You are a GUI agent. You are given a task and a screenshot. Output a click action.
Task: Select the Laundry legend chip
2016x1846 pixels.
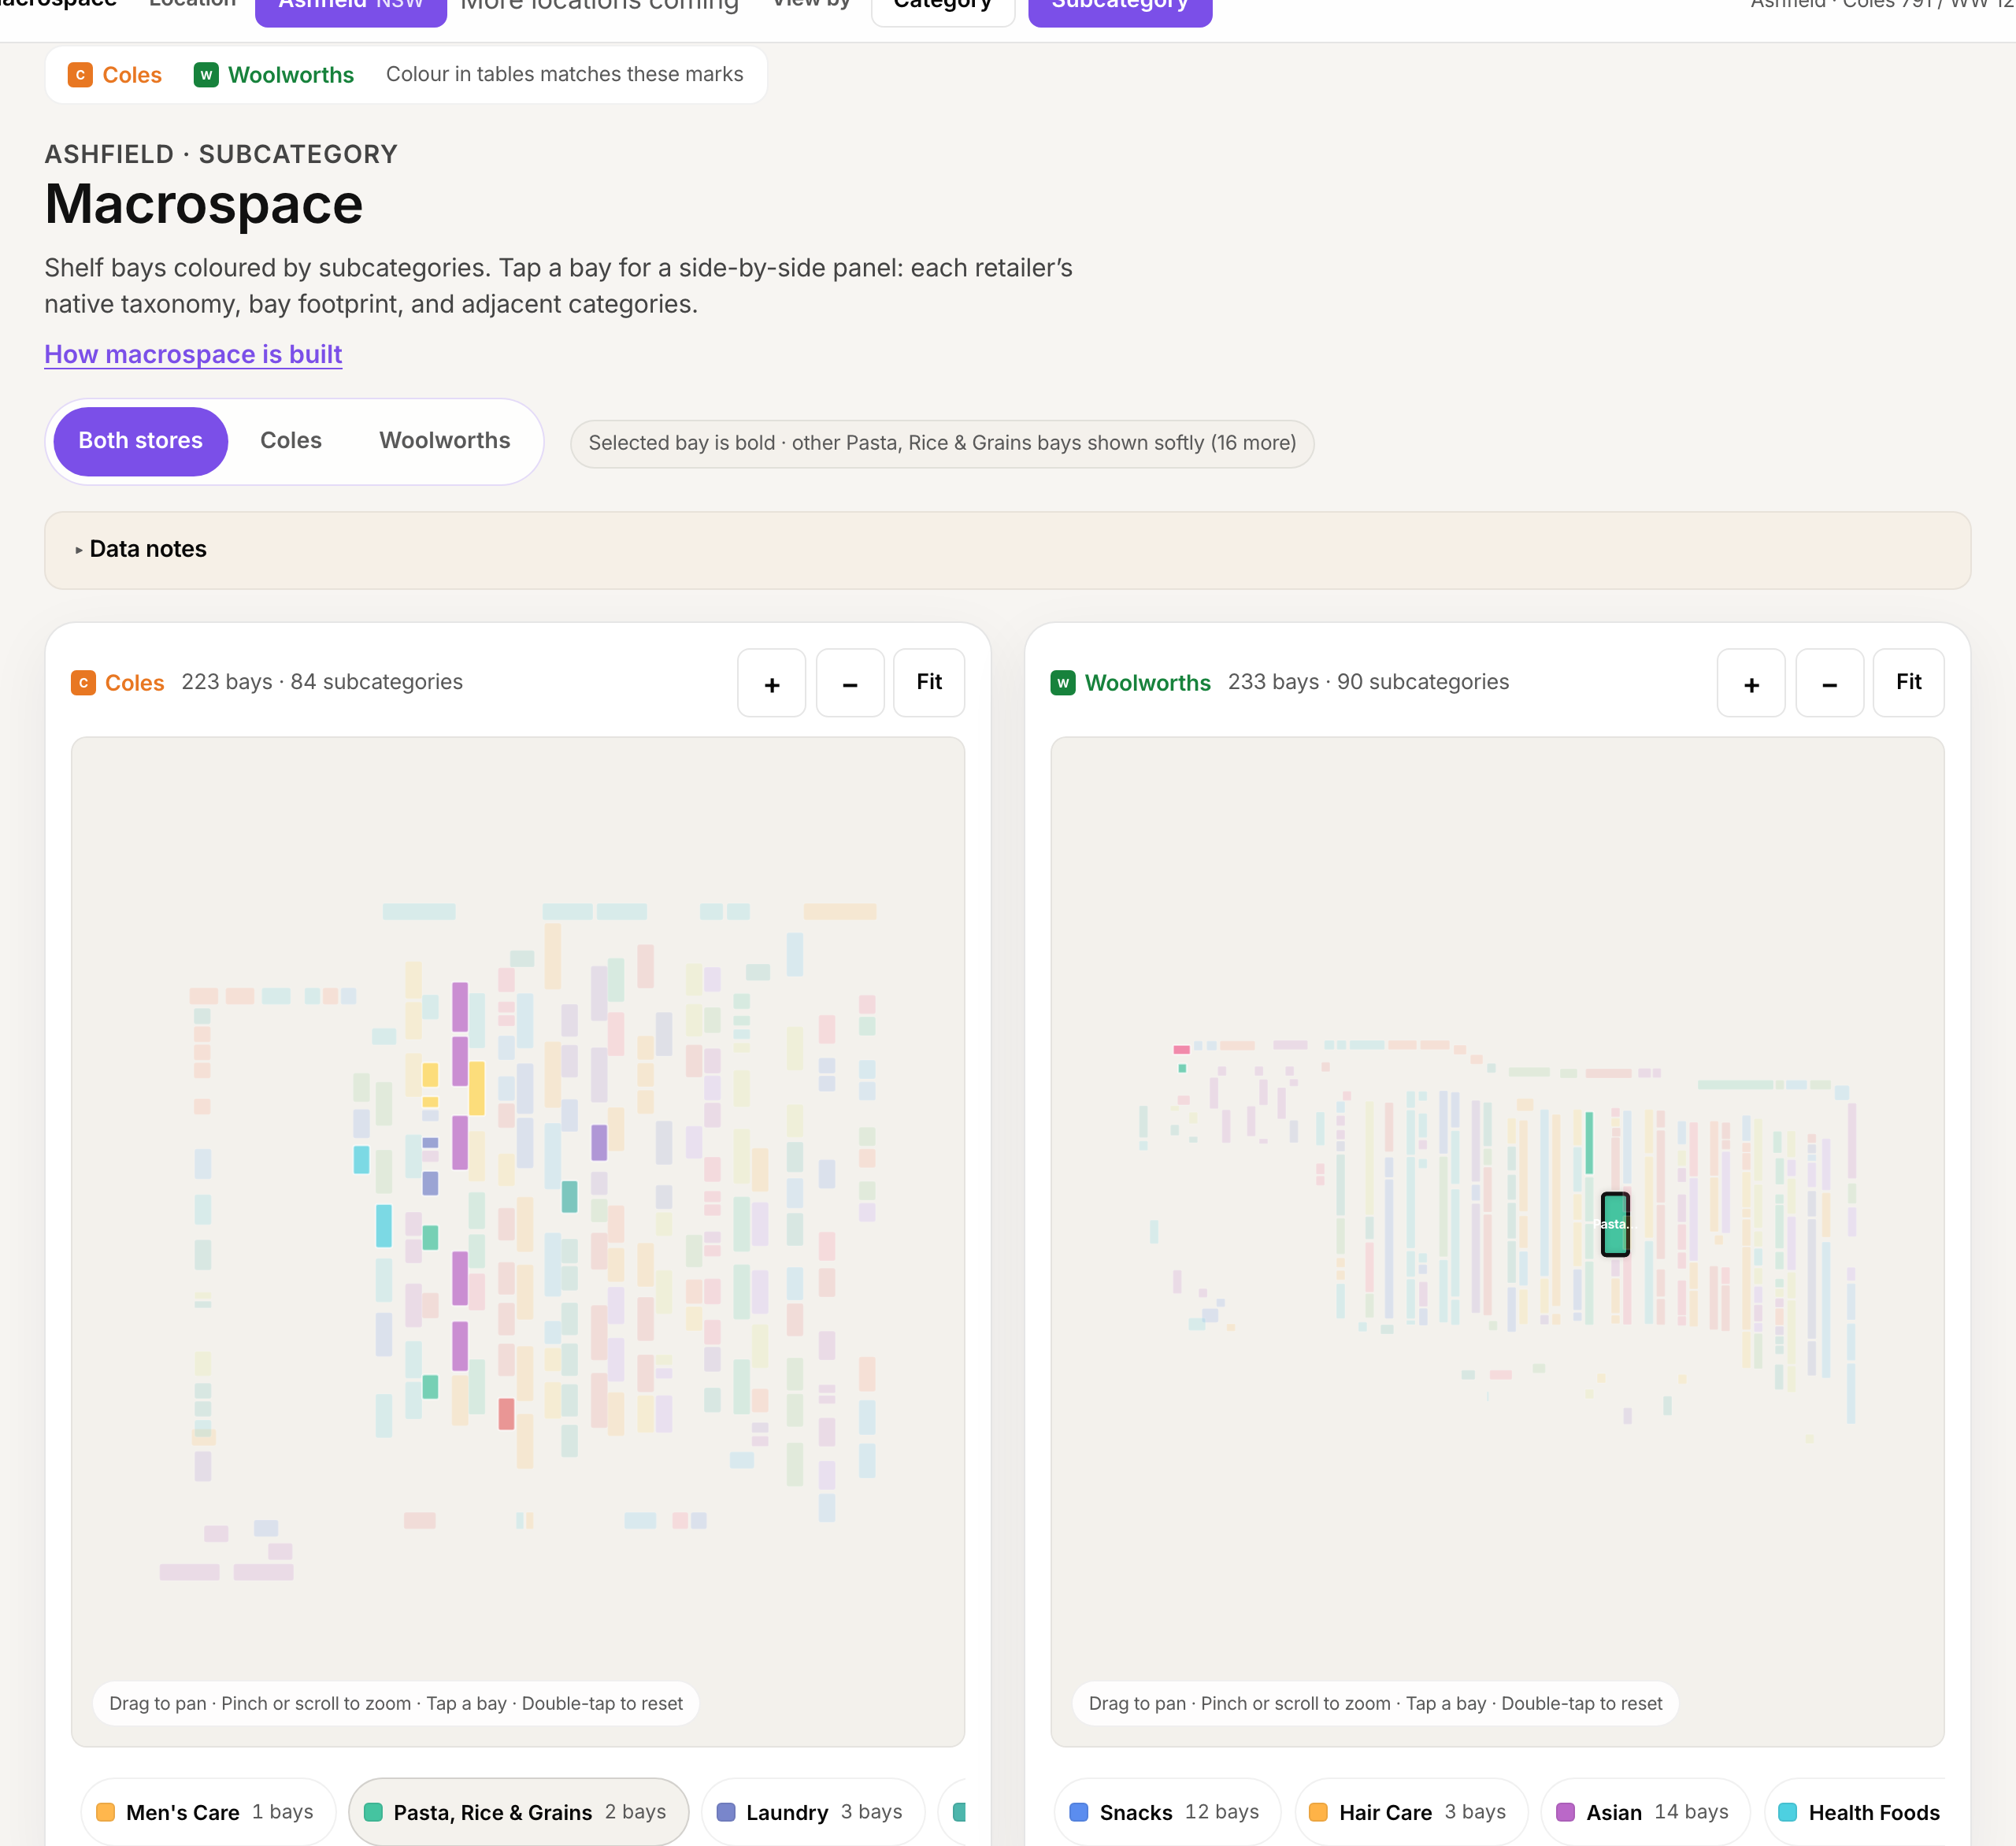click(813, 1812)
